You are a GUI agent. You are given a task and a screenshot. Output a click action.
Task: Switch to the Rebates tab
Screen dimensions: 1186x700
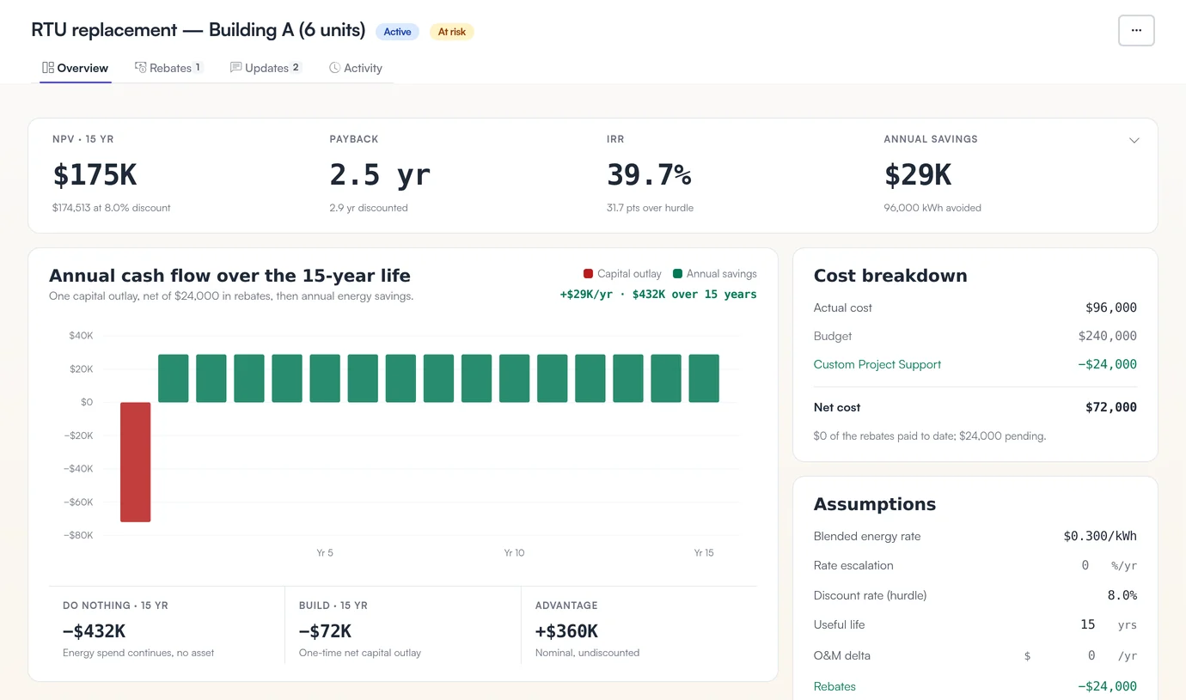click(x=168, y=68)
